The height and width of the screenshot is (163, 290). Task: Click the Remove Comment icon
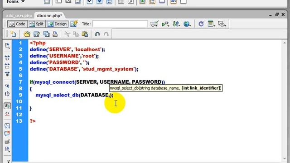[x=7, y=134]
